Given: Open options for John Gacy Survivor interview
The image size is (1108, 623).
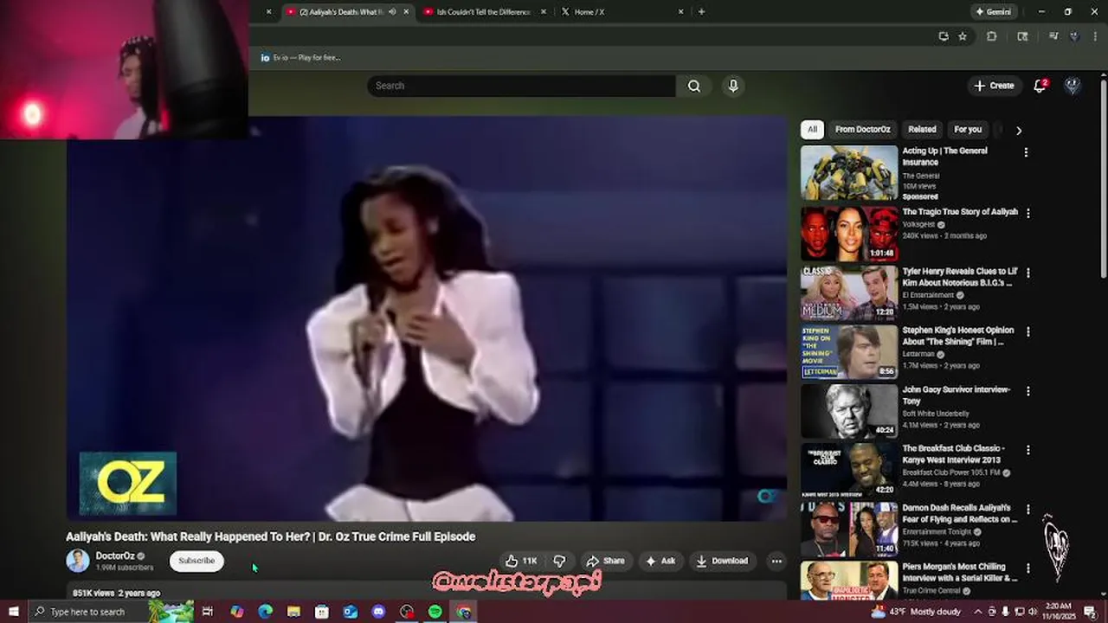Looking at the screenshot, I should 1028,391.
